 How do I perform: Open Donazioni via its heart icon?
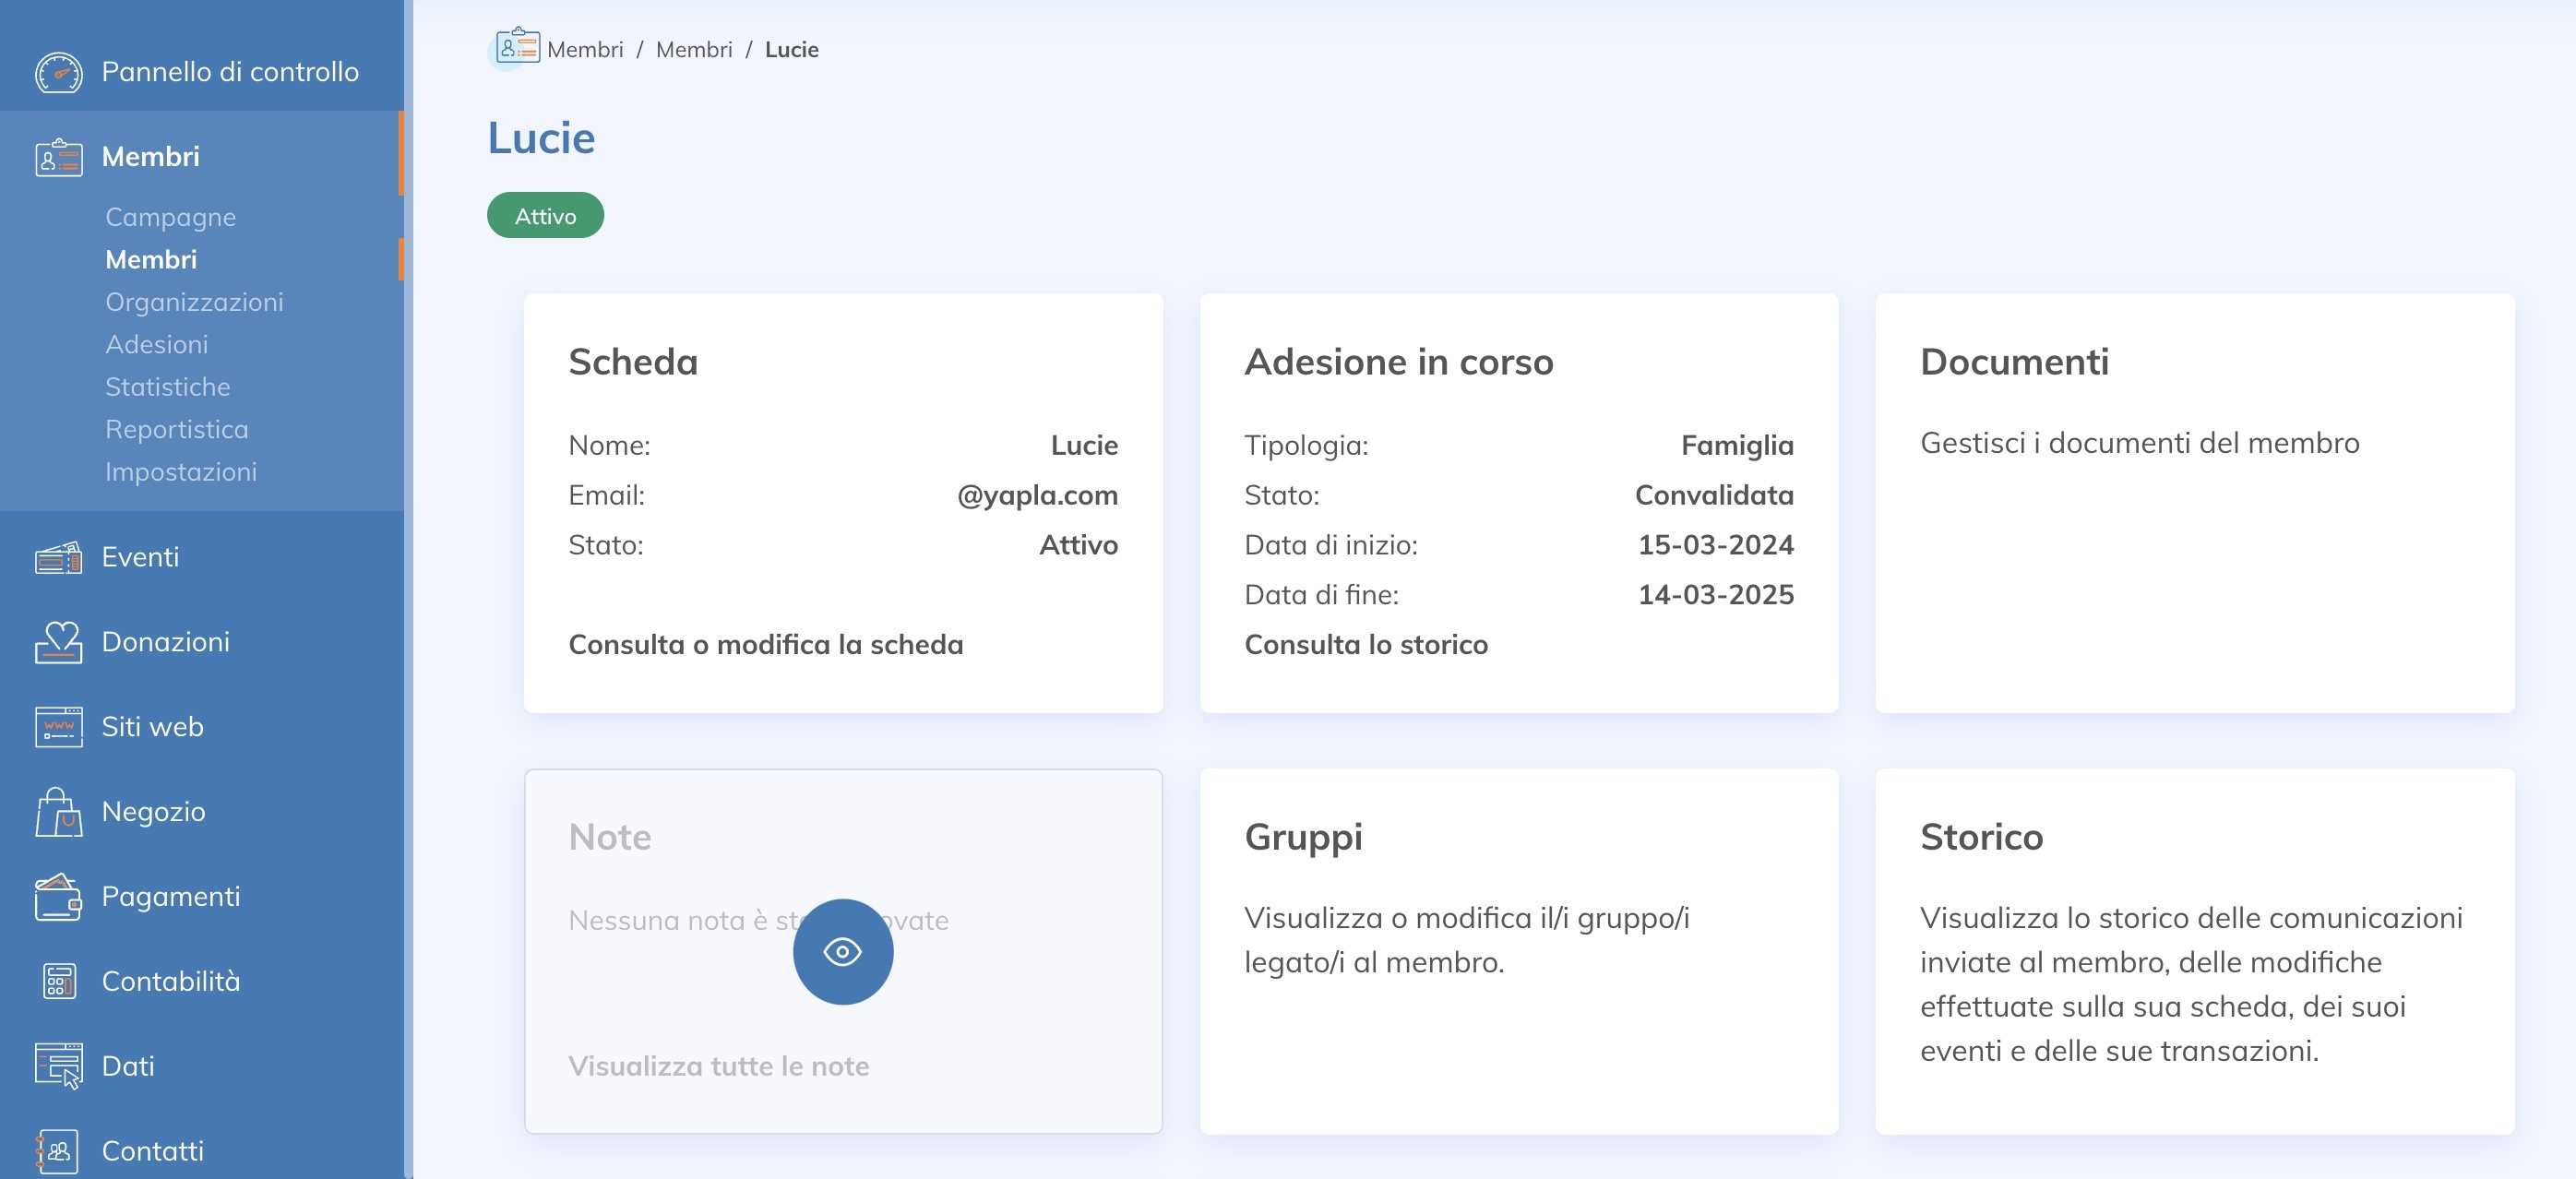[x=58, y=642]
